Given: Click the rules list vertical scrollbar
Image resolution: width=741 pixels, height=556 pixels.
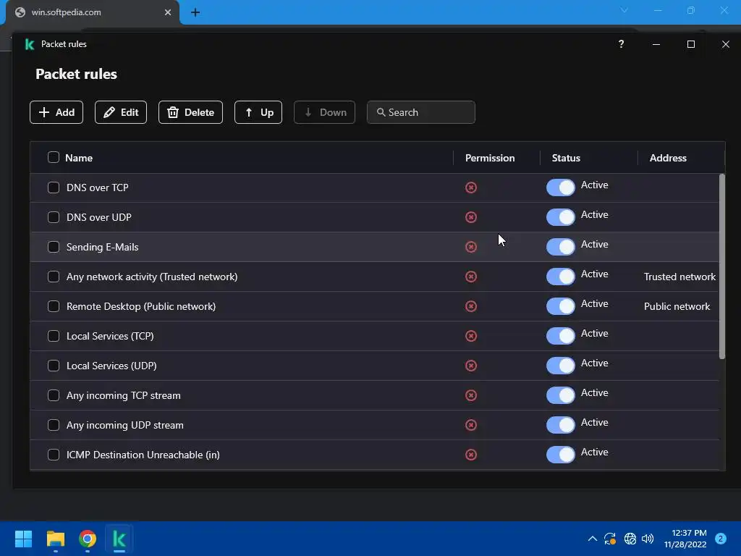Looking at the screenshot, I should pos(721,266).
